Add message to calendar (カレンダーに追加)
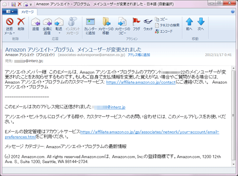This screenshot has width=238, height=176. (90, 26)
